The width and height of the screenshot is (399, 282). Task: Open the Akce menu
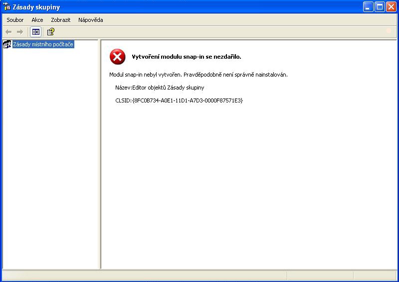[37, 20]
